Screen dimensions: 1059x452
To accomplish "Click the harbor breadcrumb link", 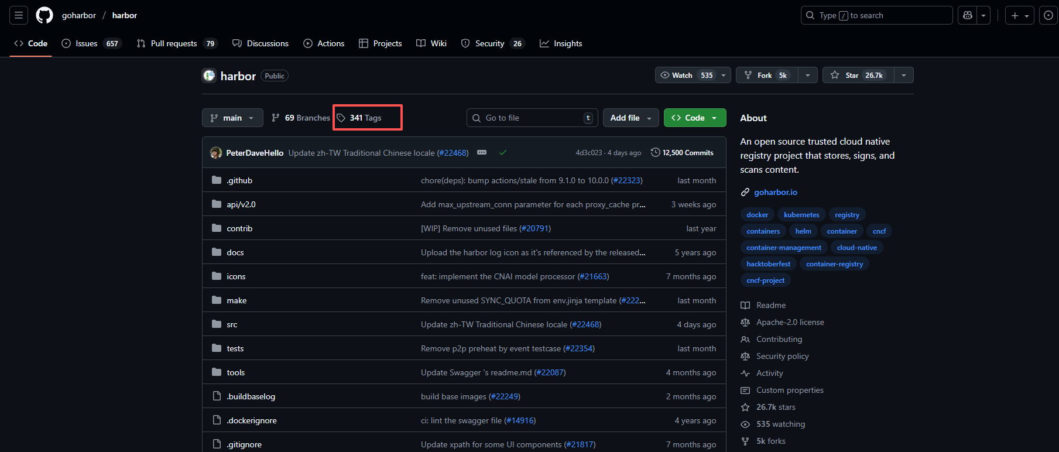I will (125, 15).
